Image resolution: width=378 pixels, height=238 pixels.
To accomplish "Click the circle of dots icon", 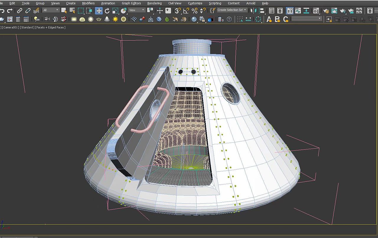I will pyautogui.click(x=258, y=19).
